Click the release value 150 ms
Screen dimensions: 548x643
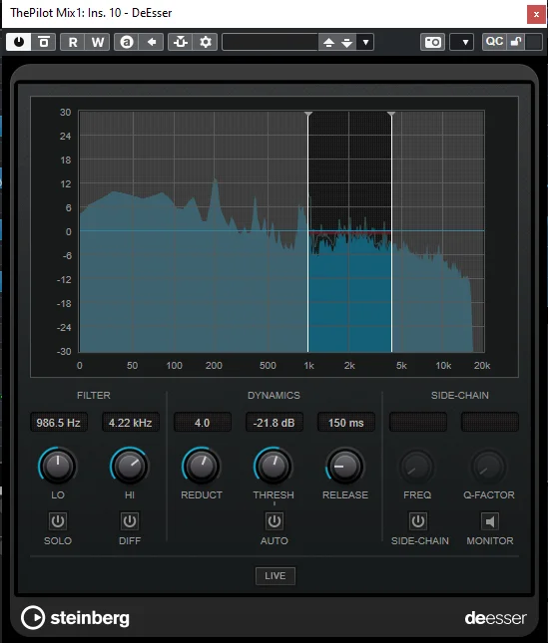point(346,423)
